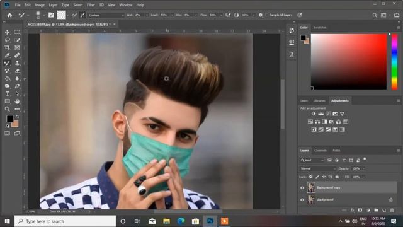
Task: Add layer mask button
Action: click(x=360, y=210)
